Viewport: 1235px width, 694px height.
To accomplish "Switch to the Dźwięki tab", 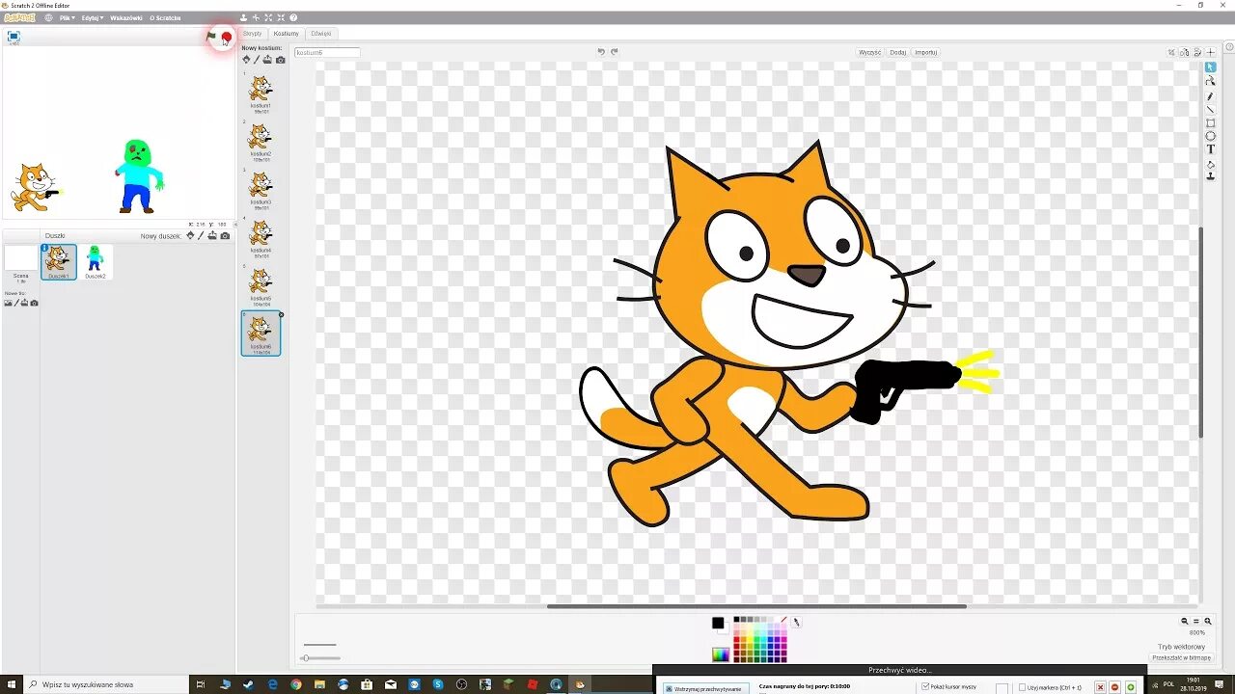I will [320, 34].
